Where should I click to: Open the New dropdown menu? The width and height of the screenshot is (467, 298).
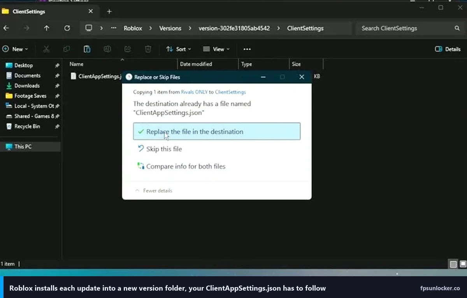(16, 49)
